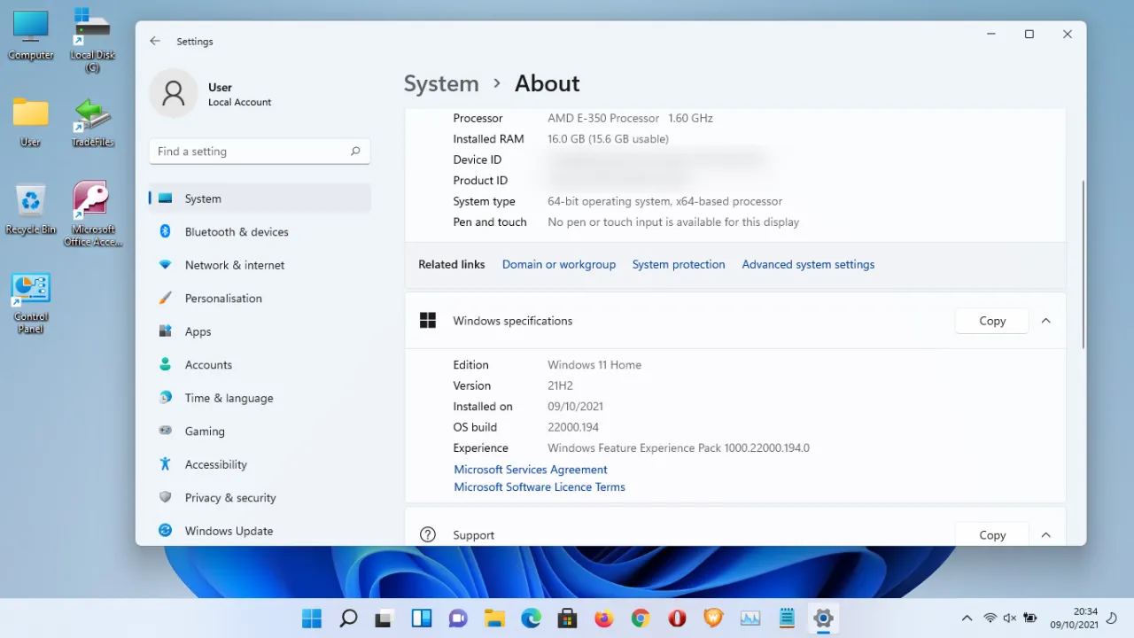
Task: Click the Settings gear on the taskbar
Action: 823,619
